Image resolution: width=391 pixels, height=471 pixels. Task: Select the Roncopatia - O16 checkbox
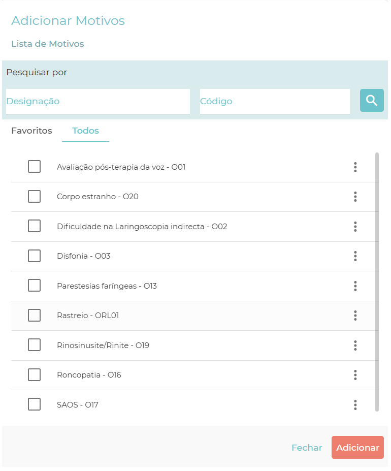point(34,375)
